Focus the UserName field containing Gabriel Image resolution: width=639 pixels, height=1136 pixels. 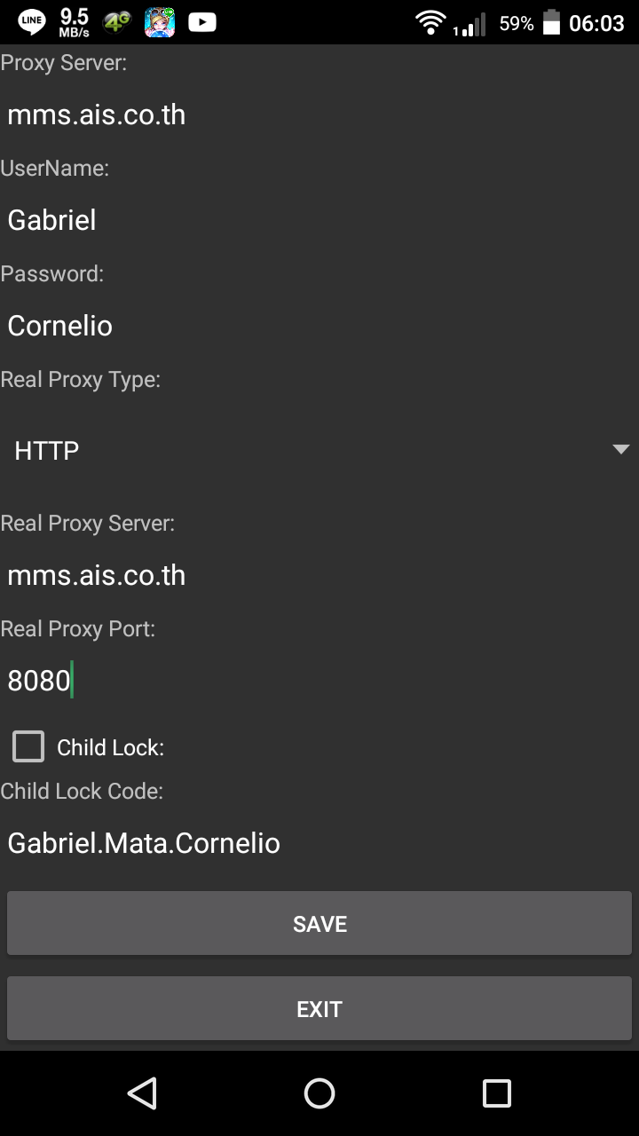point(319,220)
